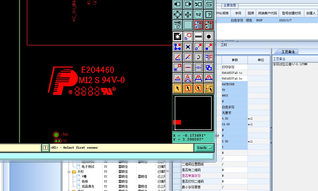Click the exclamation mark message button
Screen dimensions: 318x191
click(46, 148)
